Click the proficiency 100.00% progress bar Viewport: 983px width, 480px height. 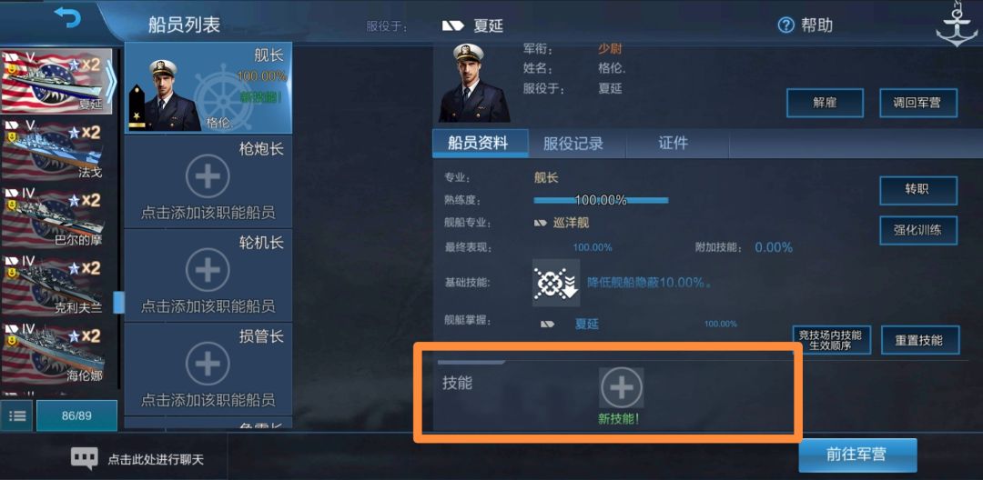(601, 200)
